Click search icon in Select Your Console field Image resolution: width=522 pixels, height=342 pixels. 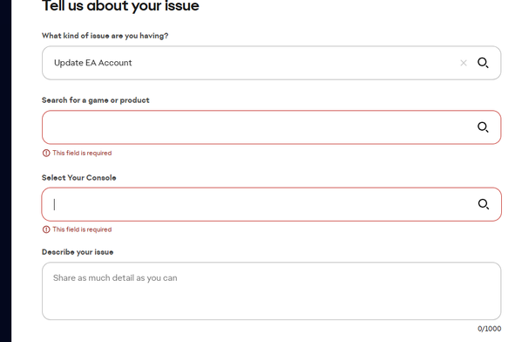pos(484,204)
